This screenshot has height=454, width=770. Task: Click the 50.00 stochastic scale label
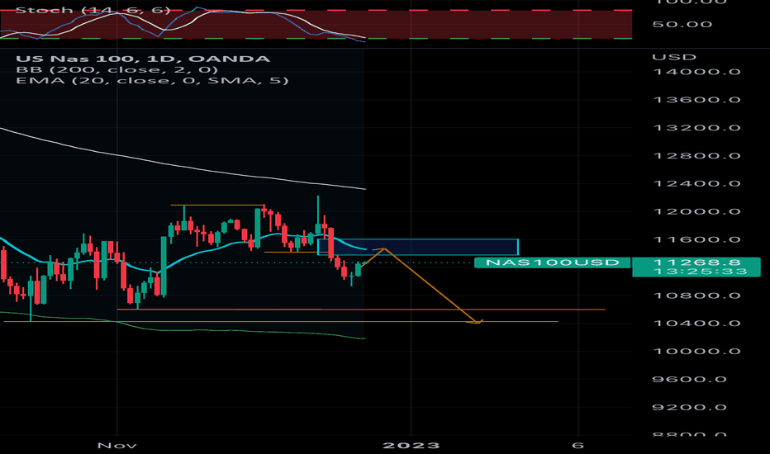tap(682, 25)
